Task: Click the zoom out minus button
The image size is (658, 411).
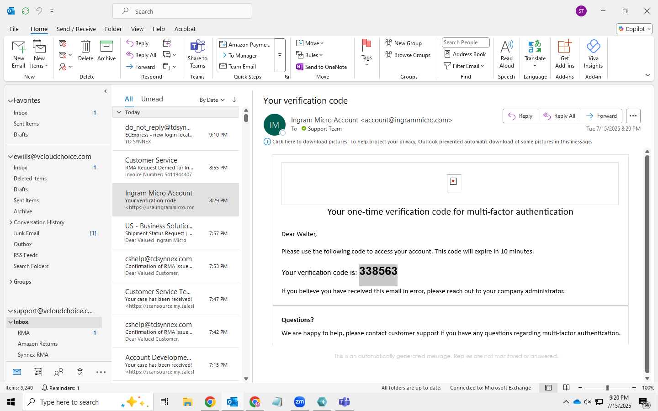Action: (580, 388)
